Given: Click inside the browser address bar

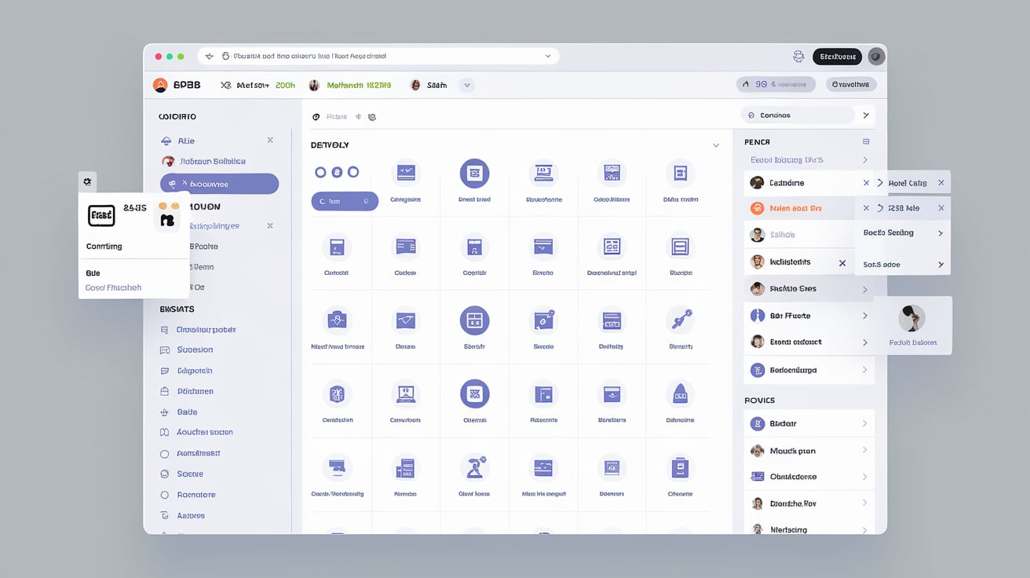Looking at the screenshot, I should (378, 57).
